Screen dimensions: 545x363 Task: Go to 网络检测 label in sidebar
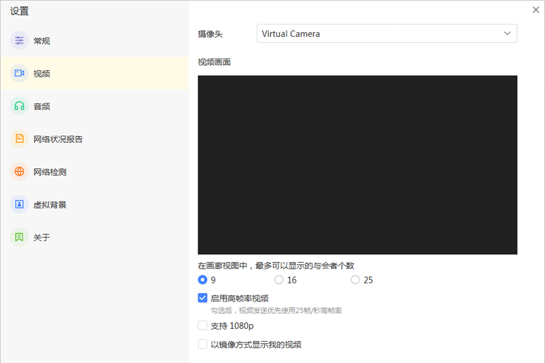[50, 172]
